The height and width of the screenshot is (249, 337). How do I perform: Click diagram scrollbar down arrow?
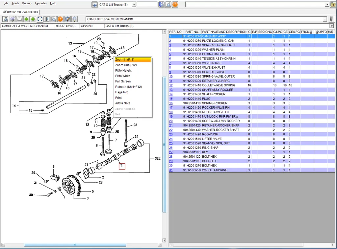164,240
